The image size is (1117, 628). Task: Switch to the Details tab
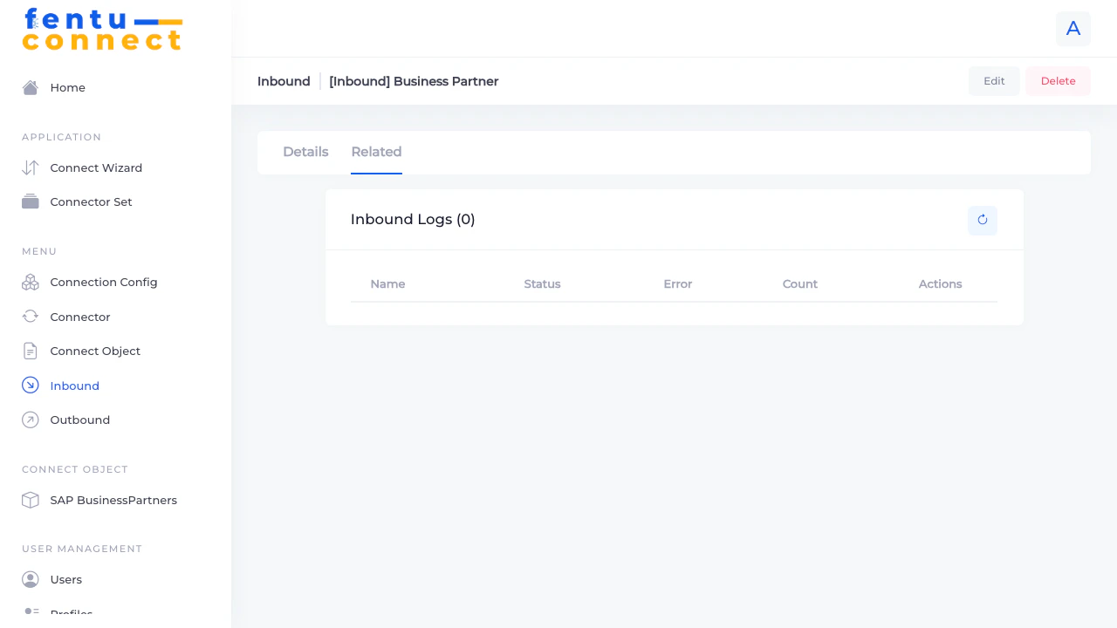pyautogui.click(x=305, y=152)
